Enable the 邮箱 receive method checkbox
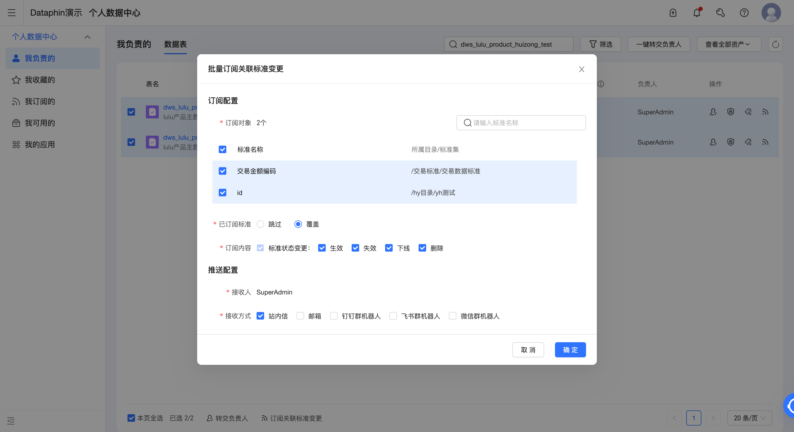This screenshot has width=794, height=432. click(x=300, y=316)
